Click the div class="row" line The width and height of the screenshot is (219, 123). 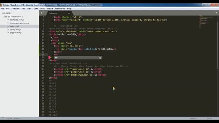click(x=62, y=43)
